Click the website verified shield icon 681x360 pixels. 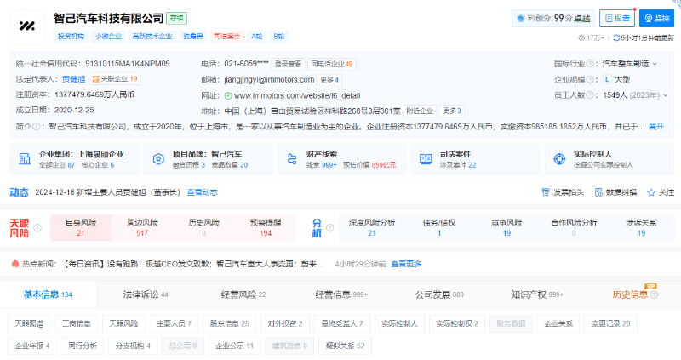228,95
